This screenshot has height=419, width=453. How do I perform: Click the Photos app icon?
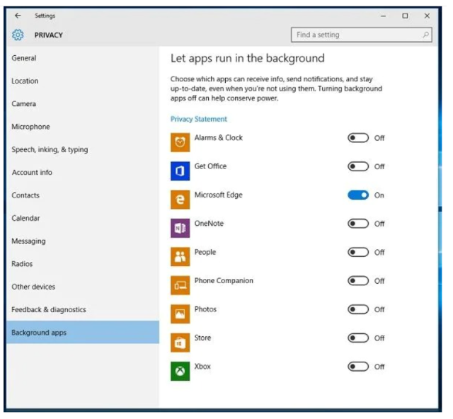click(180, 314)
